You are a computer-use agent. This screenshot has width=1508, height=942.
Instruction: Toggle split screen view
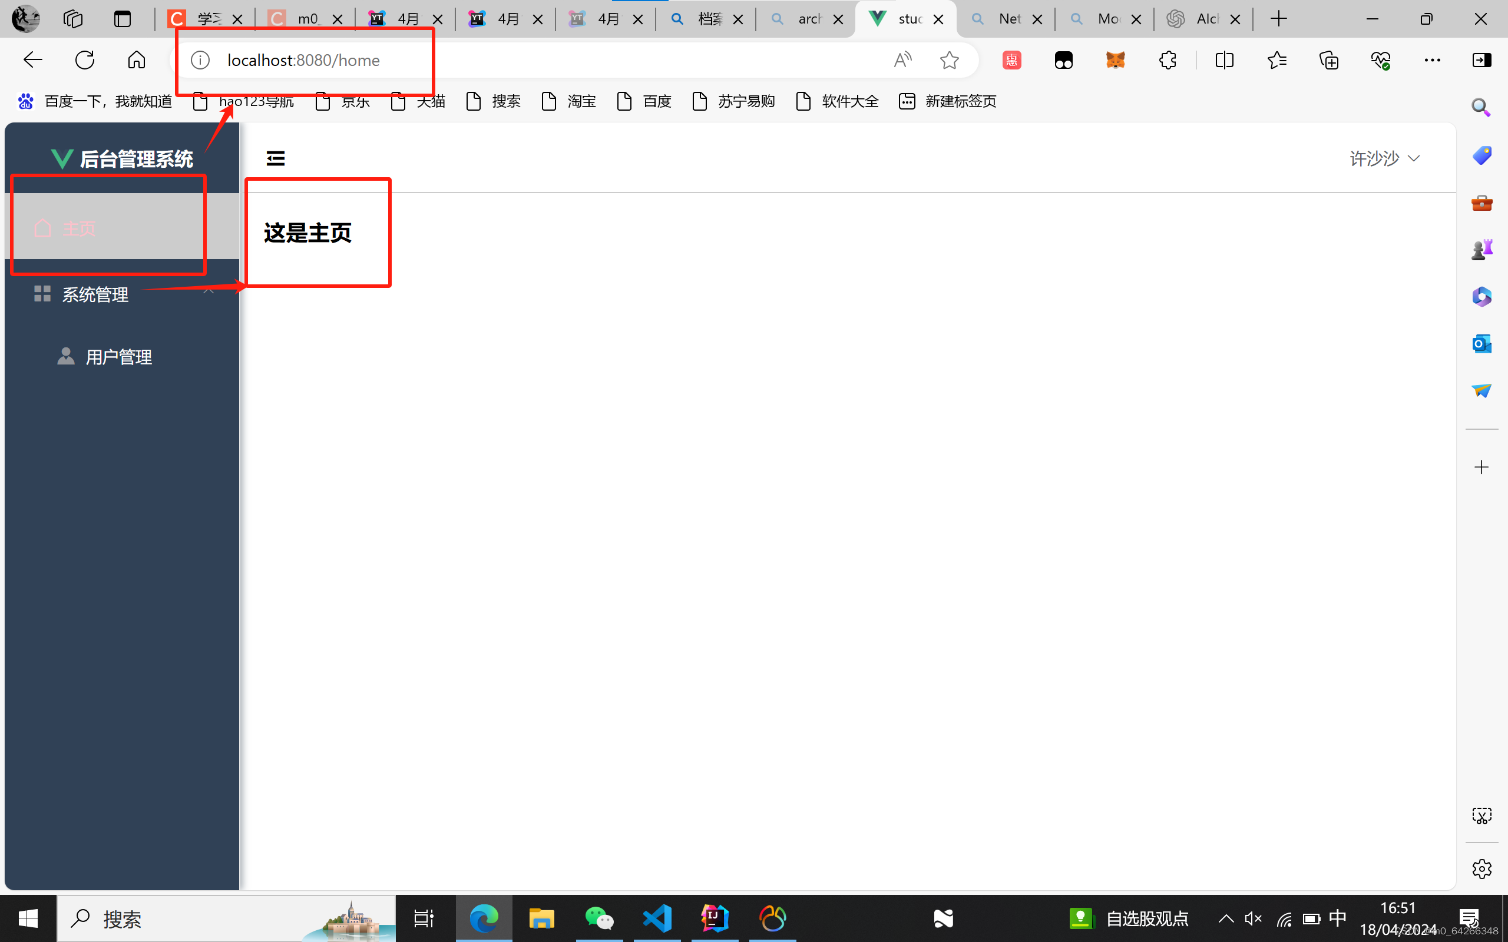pos(1225,61)
